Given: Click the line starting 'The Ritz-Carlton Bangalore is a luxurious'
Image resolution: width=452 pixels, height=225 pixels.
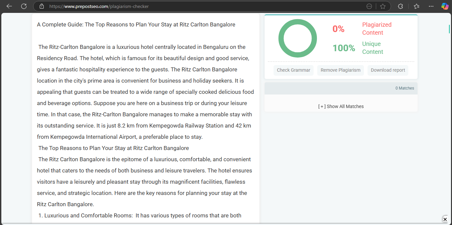Looking at the screenshot, I should (142, 47).
